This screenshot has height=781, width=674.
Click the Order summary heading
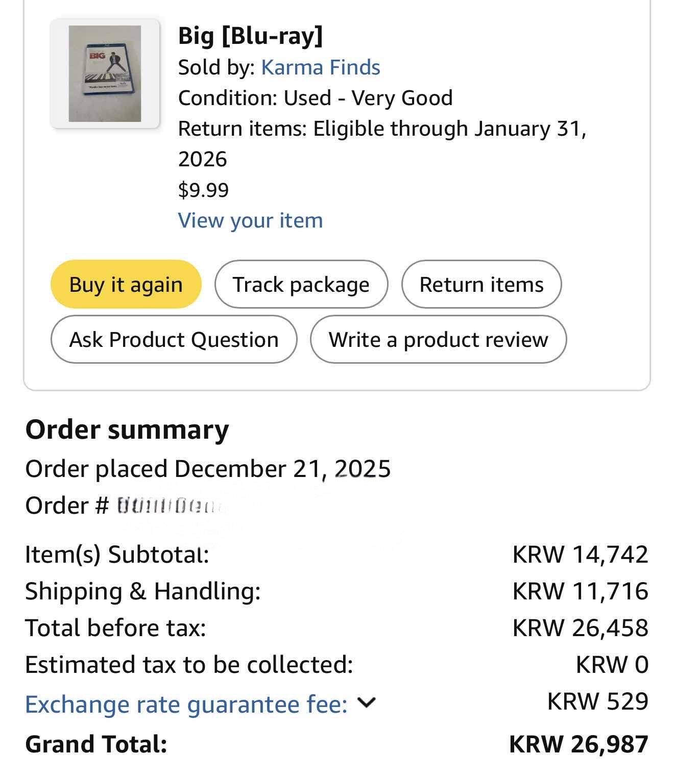coord(127,430)
